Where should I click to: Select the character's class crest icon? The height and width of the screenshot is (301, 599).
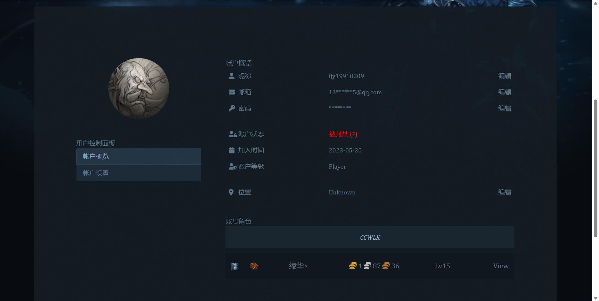[254, 266]
